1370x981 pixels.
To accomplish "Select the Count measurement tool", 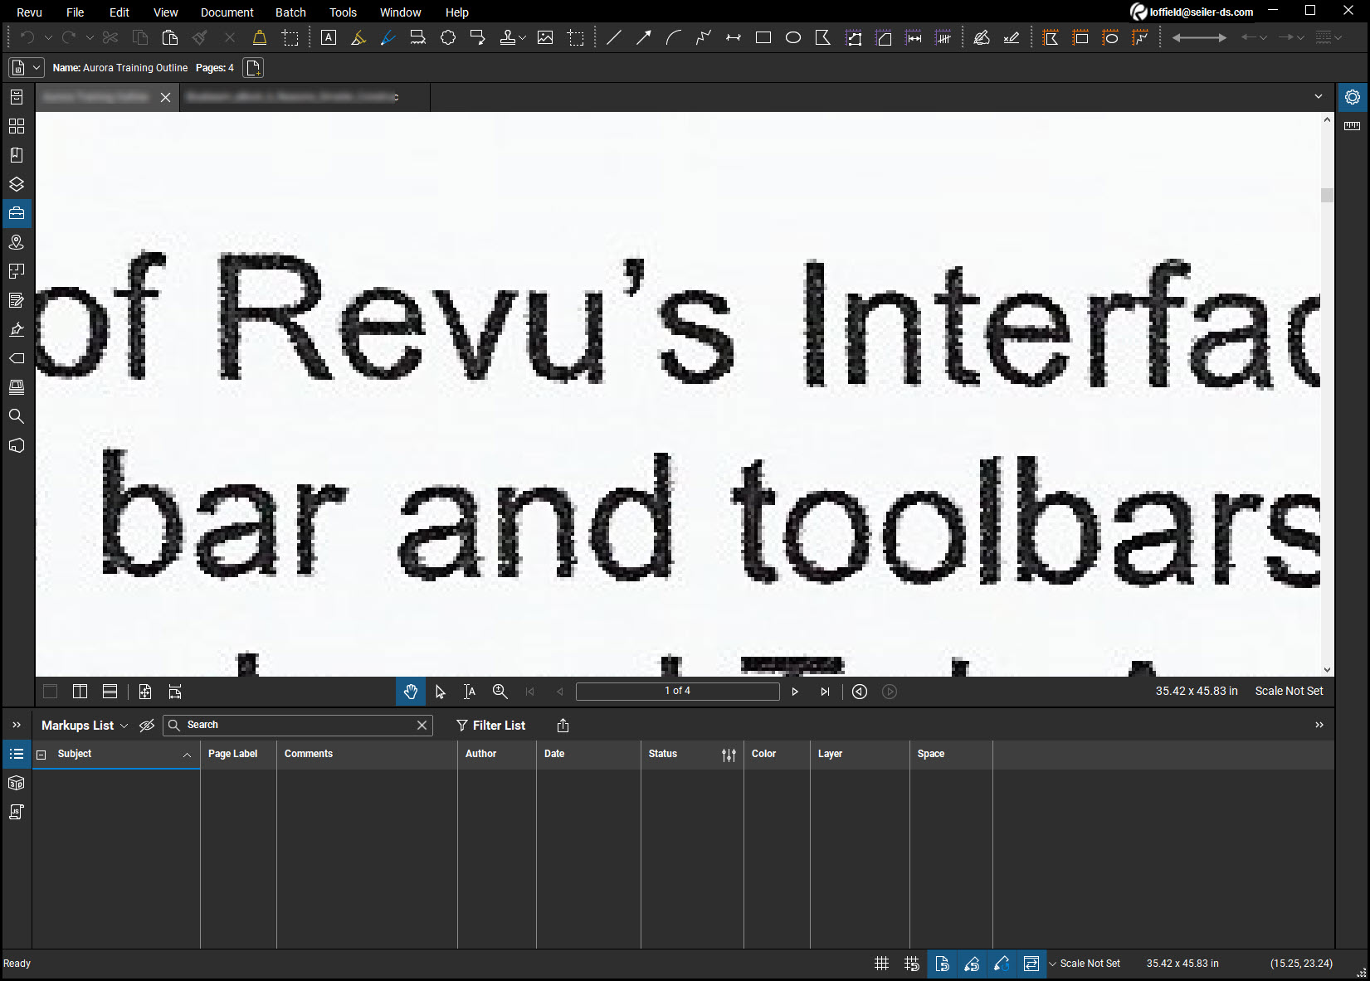I will (943, 37).
